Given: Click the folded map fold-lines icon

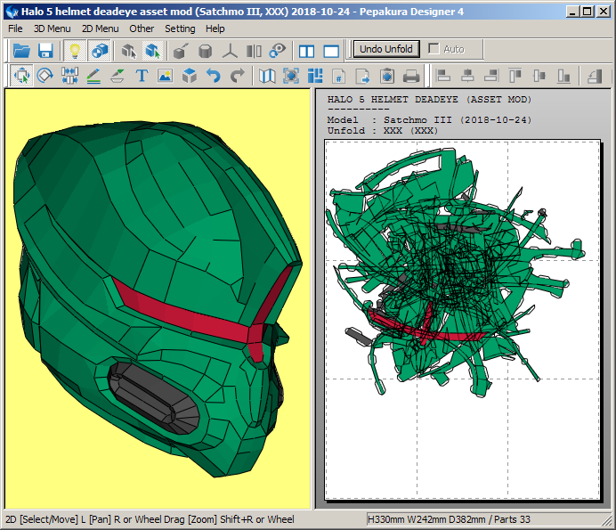Looking at the screenshot, I should coord(267,76).
